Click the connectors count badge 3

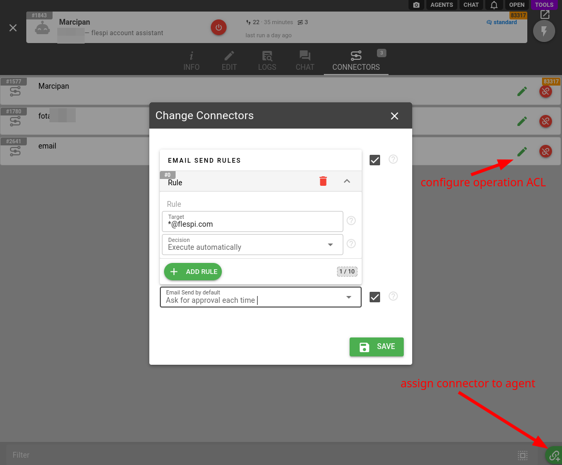tap(381, 53)
